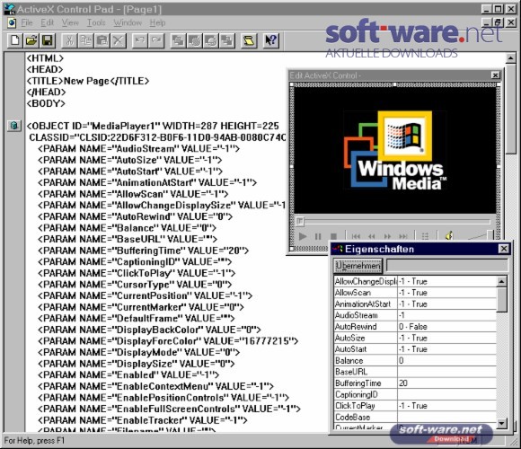Skip to next track in media player
This screenshot has height=449, width=521.
(403, 236)
